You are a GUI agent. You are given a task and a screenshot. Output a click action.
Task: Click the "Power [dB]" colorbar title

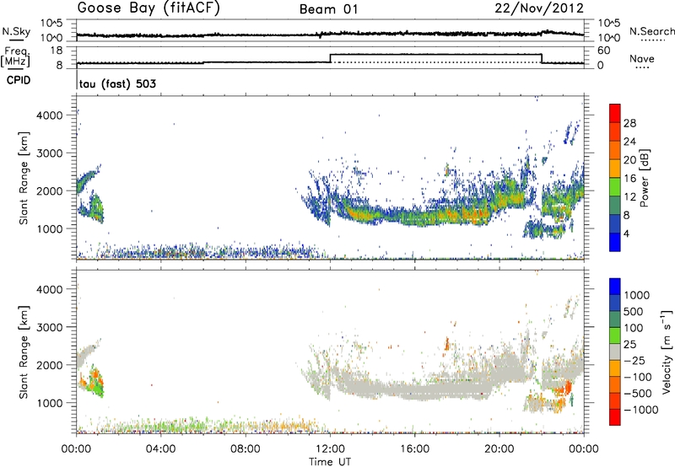click(x=644, y=178)
